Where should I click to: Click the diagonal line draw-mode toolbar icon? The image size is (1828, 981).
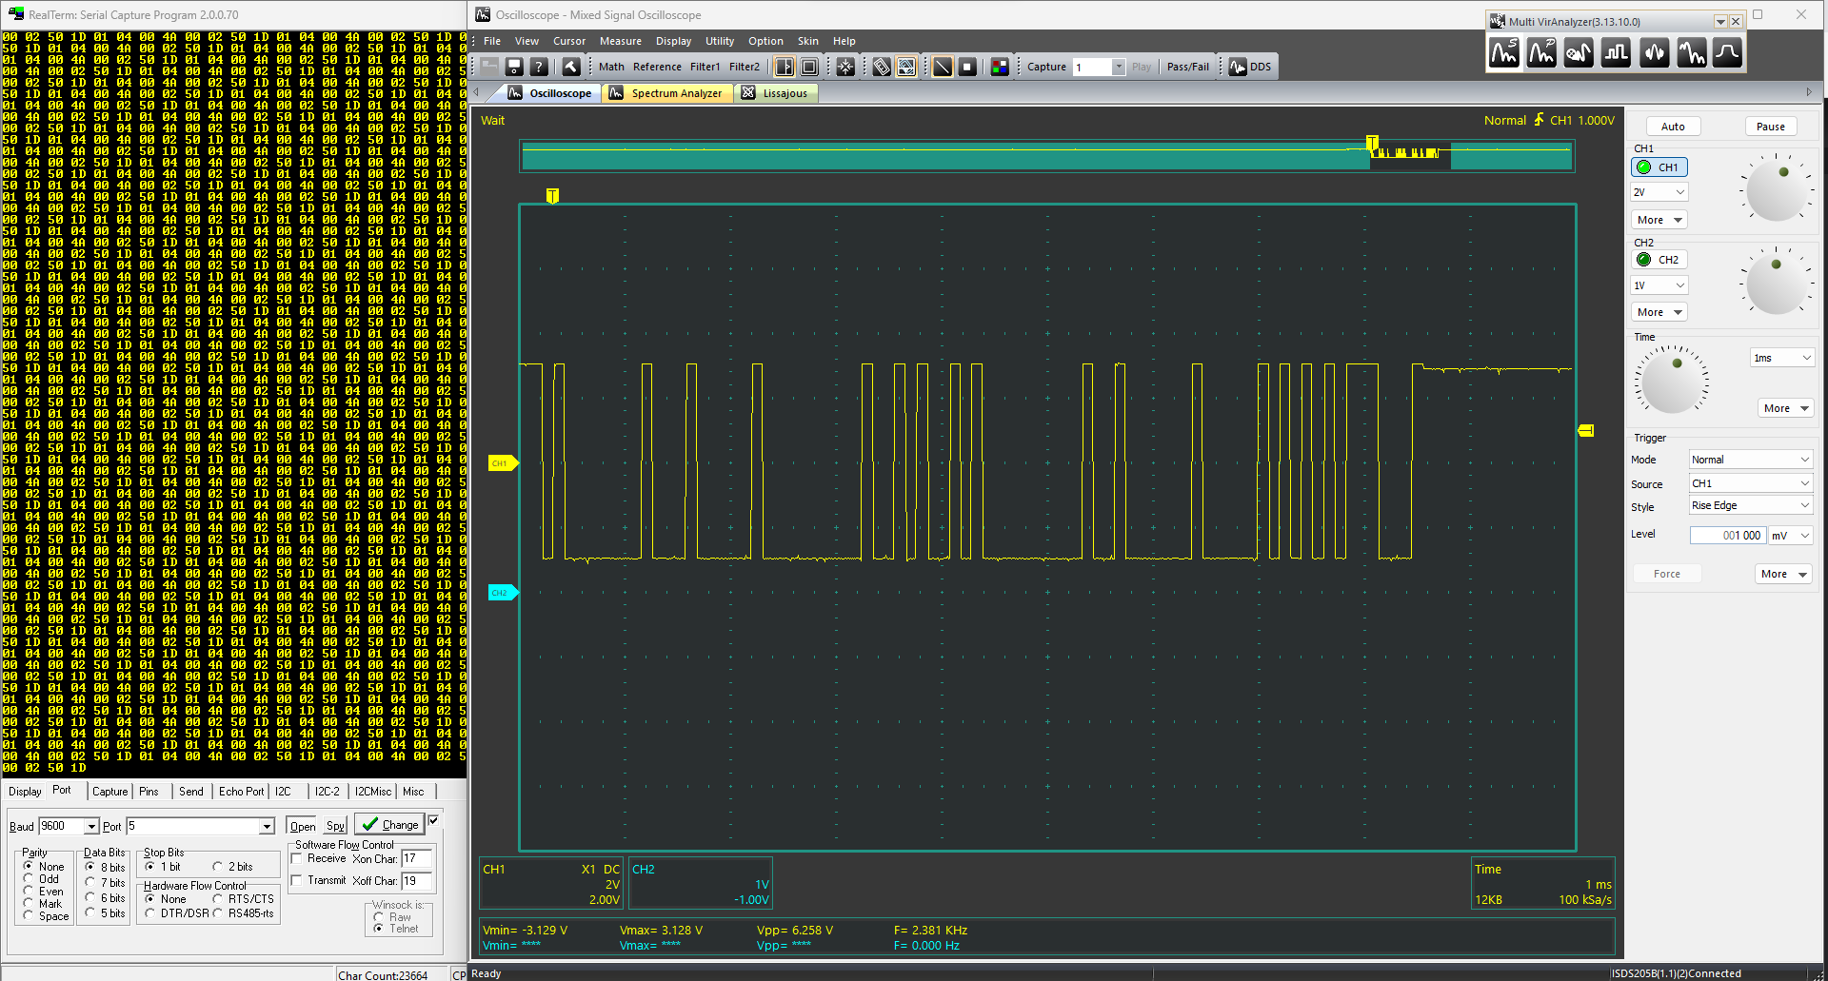point(942,67)
